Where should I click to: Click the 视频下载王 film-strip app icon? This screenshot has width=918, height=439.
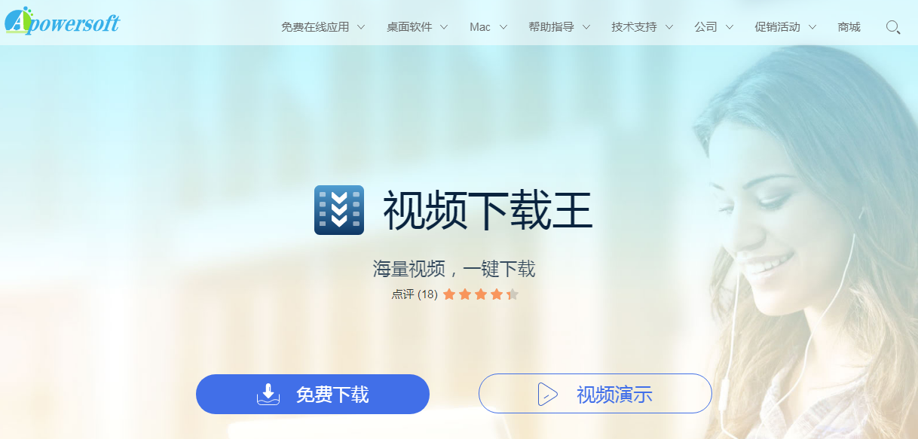tap(339, 210)
